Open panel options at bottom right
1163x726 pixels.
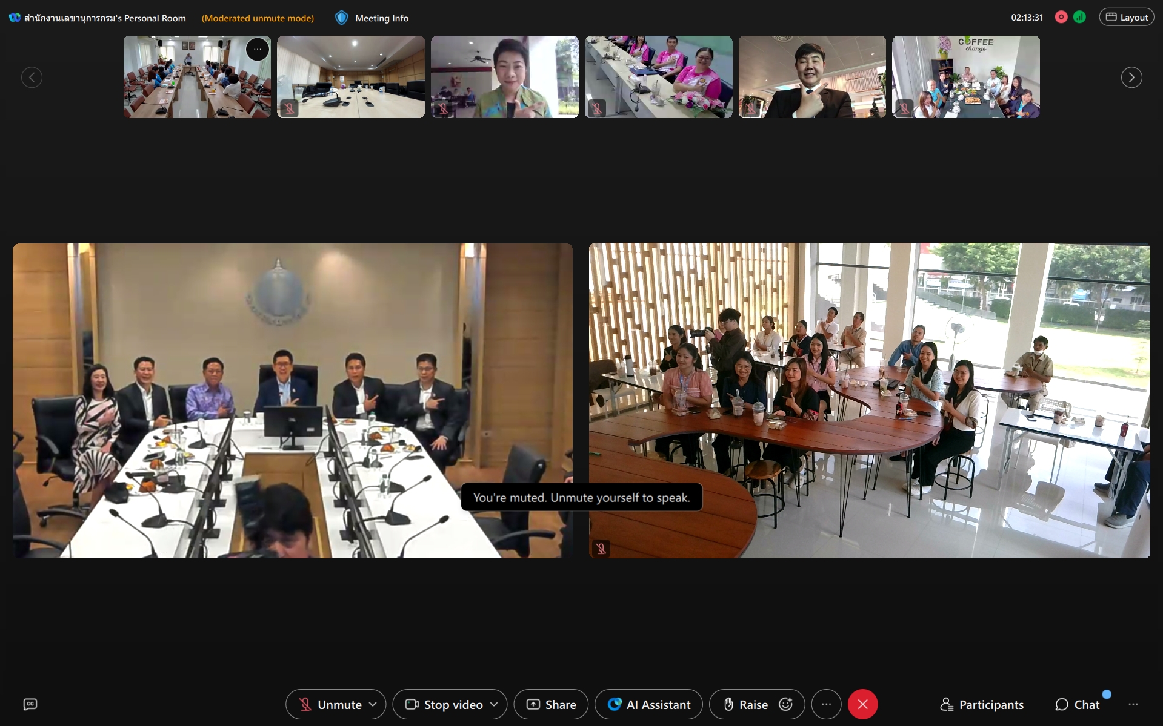[1133, 704]
